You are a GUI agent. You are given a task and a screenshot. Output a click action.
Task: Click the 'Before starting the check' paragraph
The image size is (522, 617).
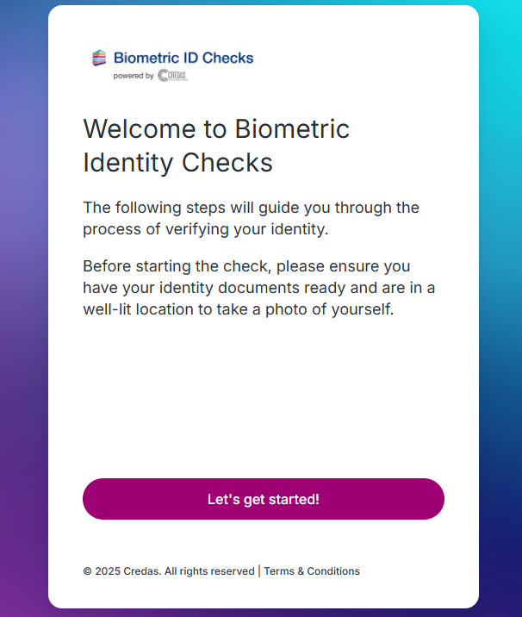pyautogui.click(x=258, y=288)
